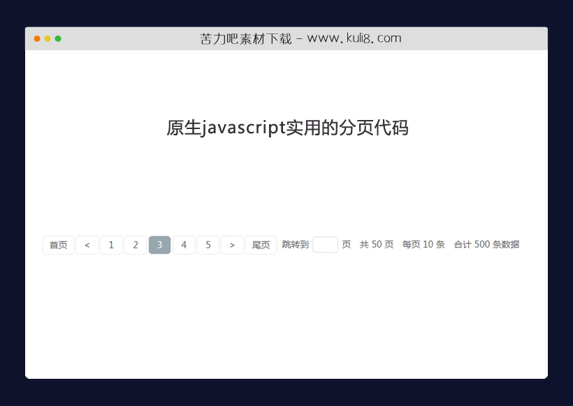
Task: Click the 跳转到 label next to the input
Action: click(296, 245)
